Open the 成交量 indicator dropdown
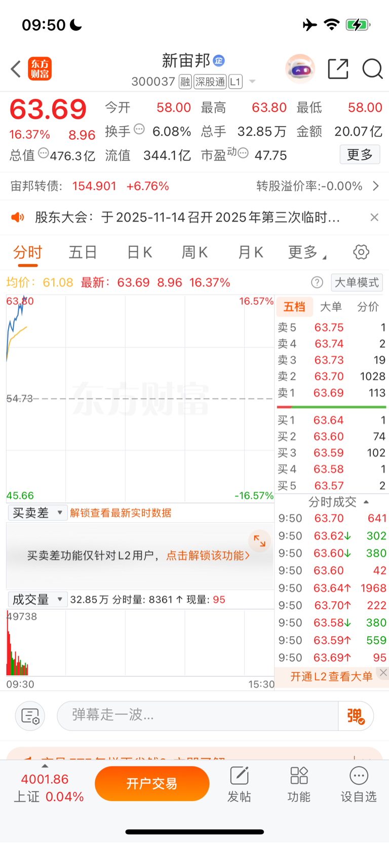The image size is (389, 843). point(38,600)
